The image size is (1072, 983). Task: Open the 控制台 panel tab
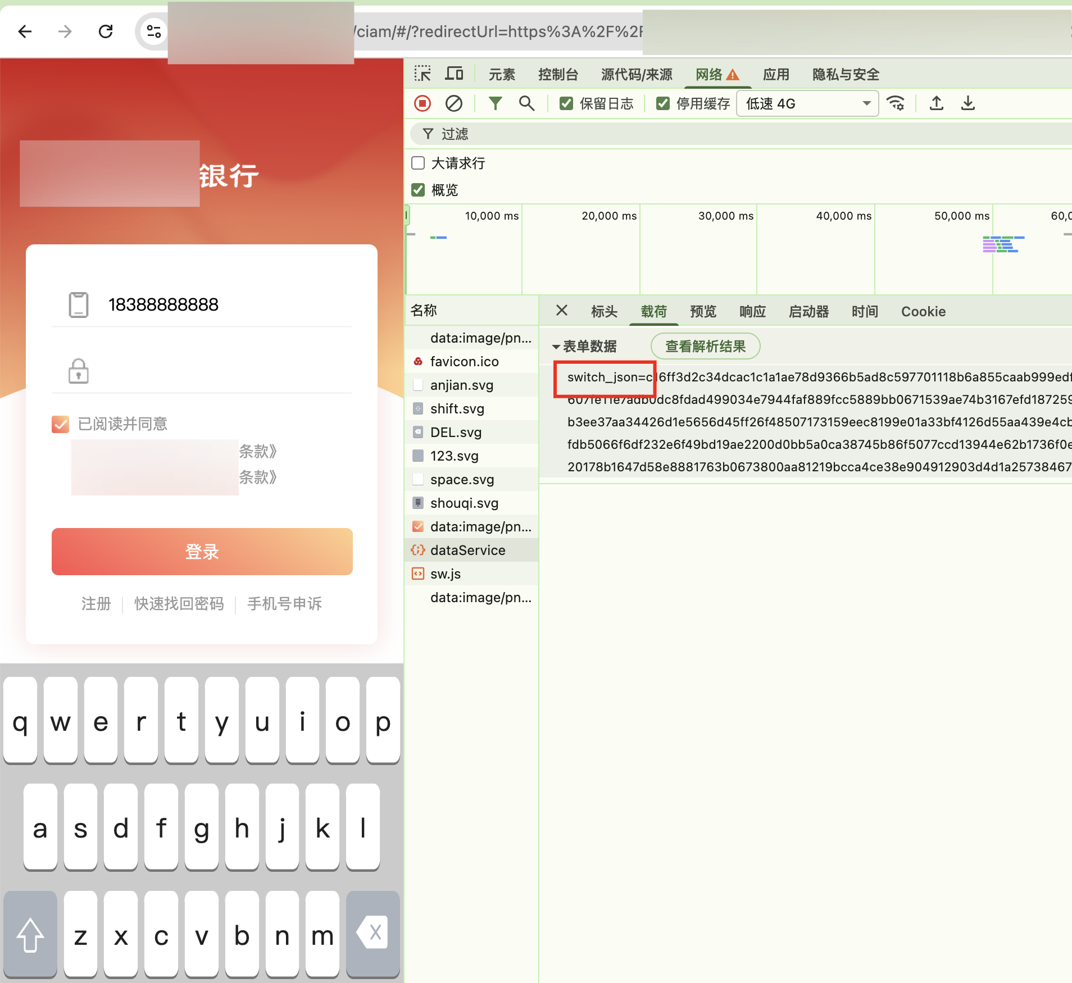pos(557,74)
